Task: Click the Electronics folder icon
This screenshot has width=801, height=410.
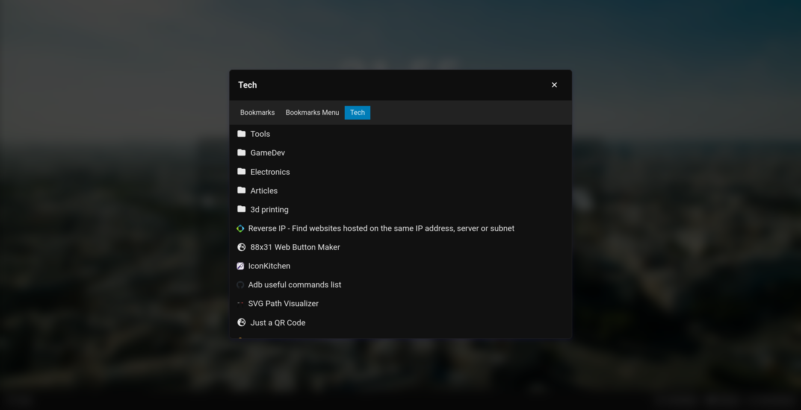Action: pos(242,171)
